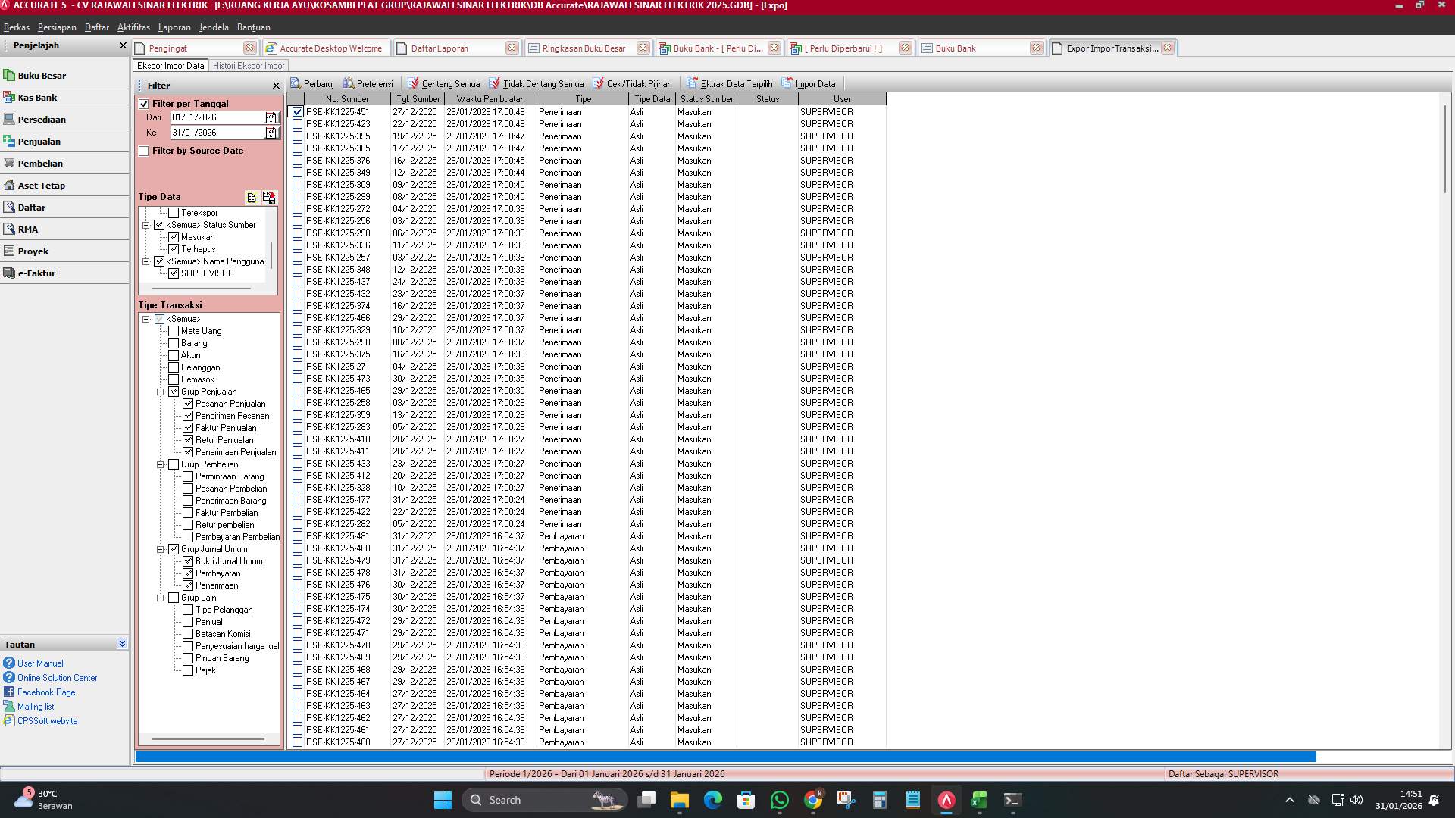
Task: Open the Buku Besar module
Action: (x=42, y=75)
